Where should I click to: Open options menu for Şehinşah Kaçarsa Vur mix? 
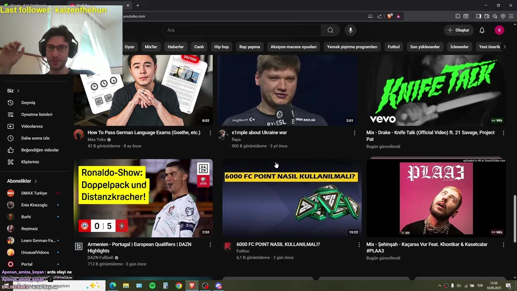[x=503, y=245]
